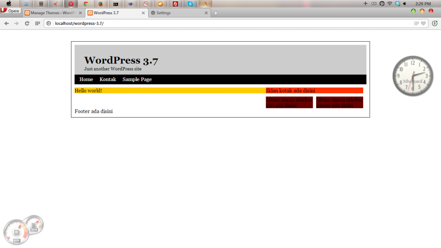Open the Opera main menu button
The height and width of the screenshot is (248, 441).
click(11, 11)
